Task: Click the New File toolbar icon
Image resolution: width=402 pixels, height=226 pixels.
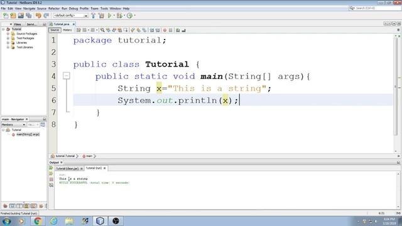Action: click(x=6, y=16)
